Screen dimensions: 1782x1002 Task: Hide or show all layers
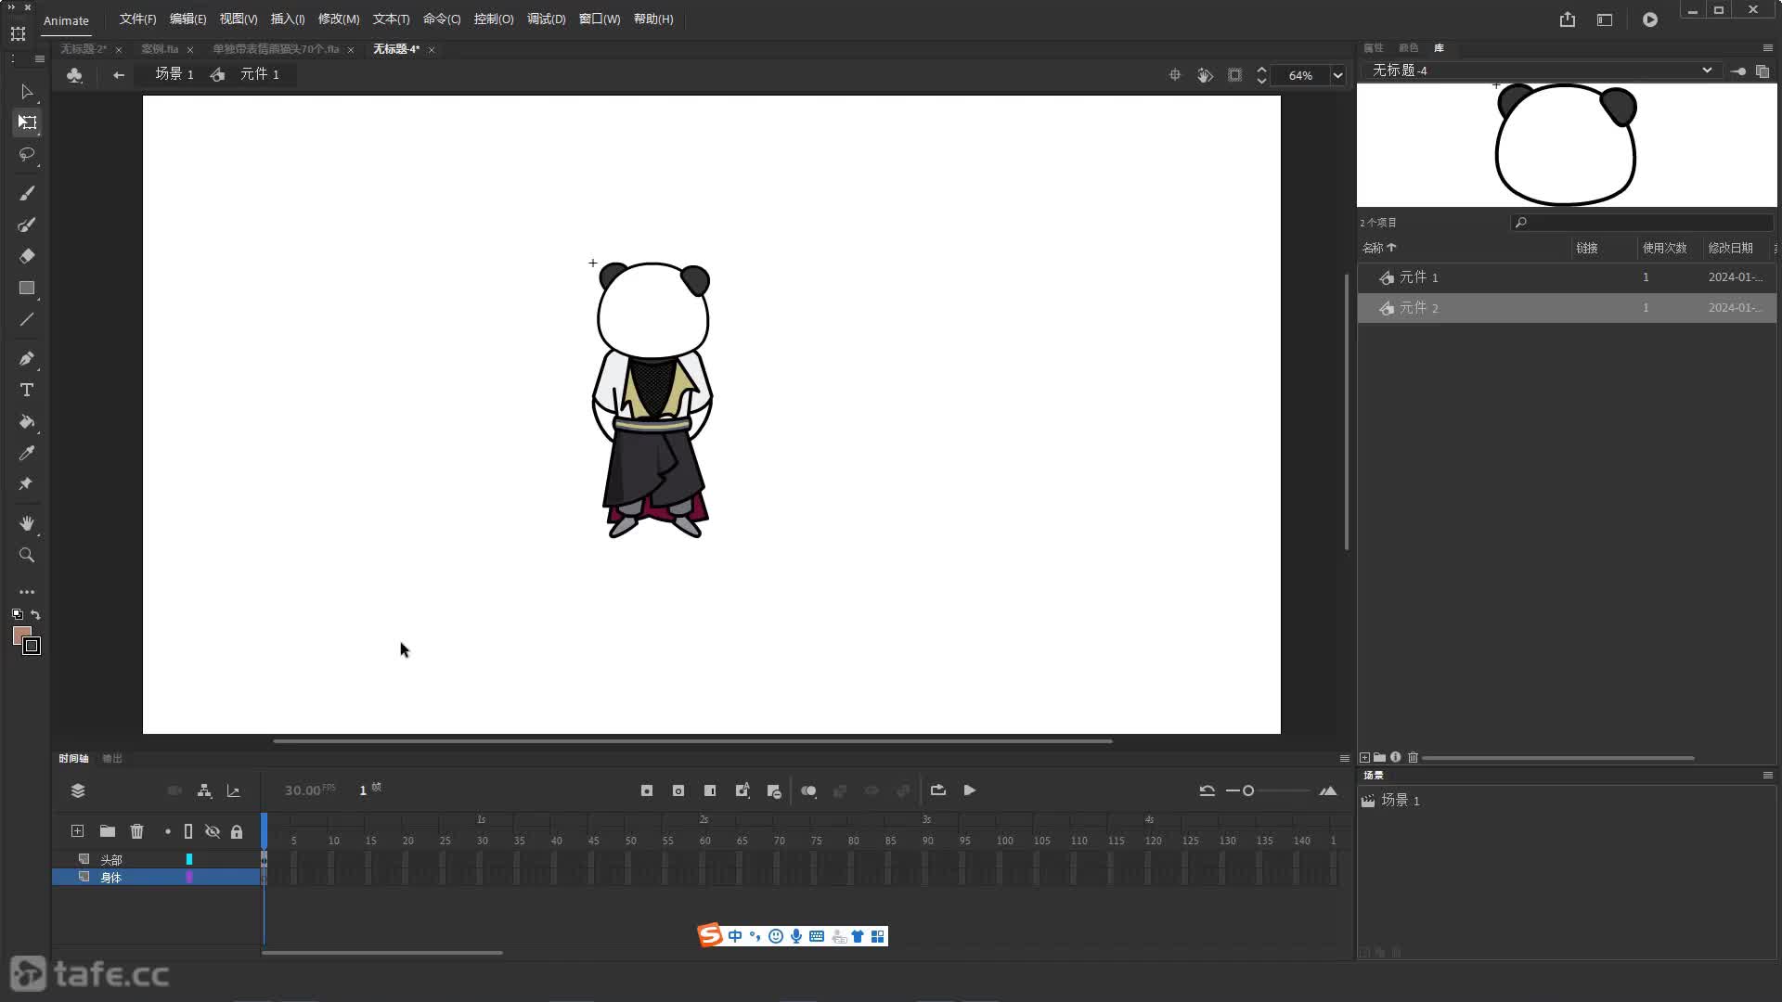pos(213,831)
